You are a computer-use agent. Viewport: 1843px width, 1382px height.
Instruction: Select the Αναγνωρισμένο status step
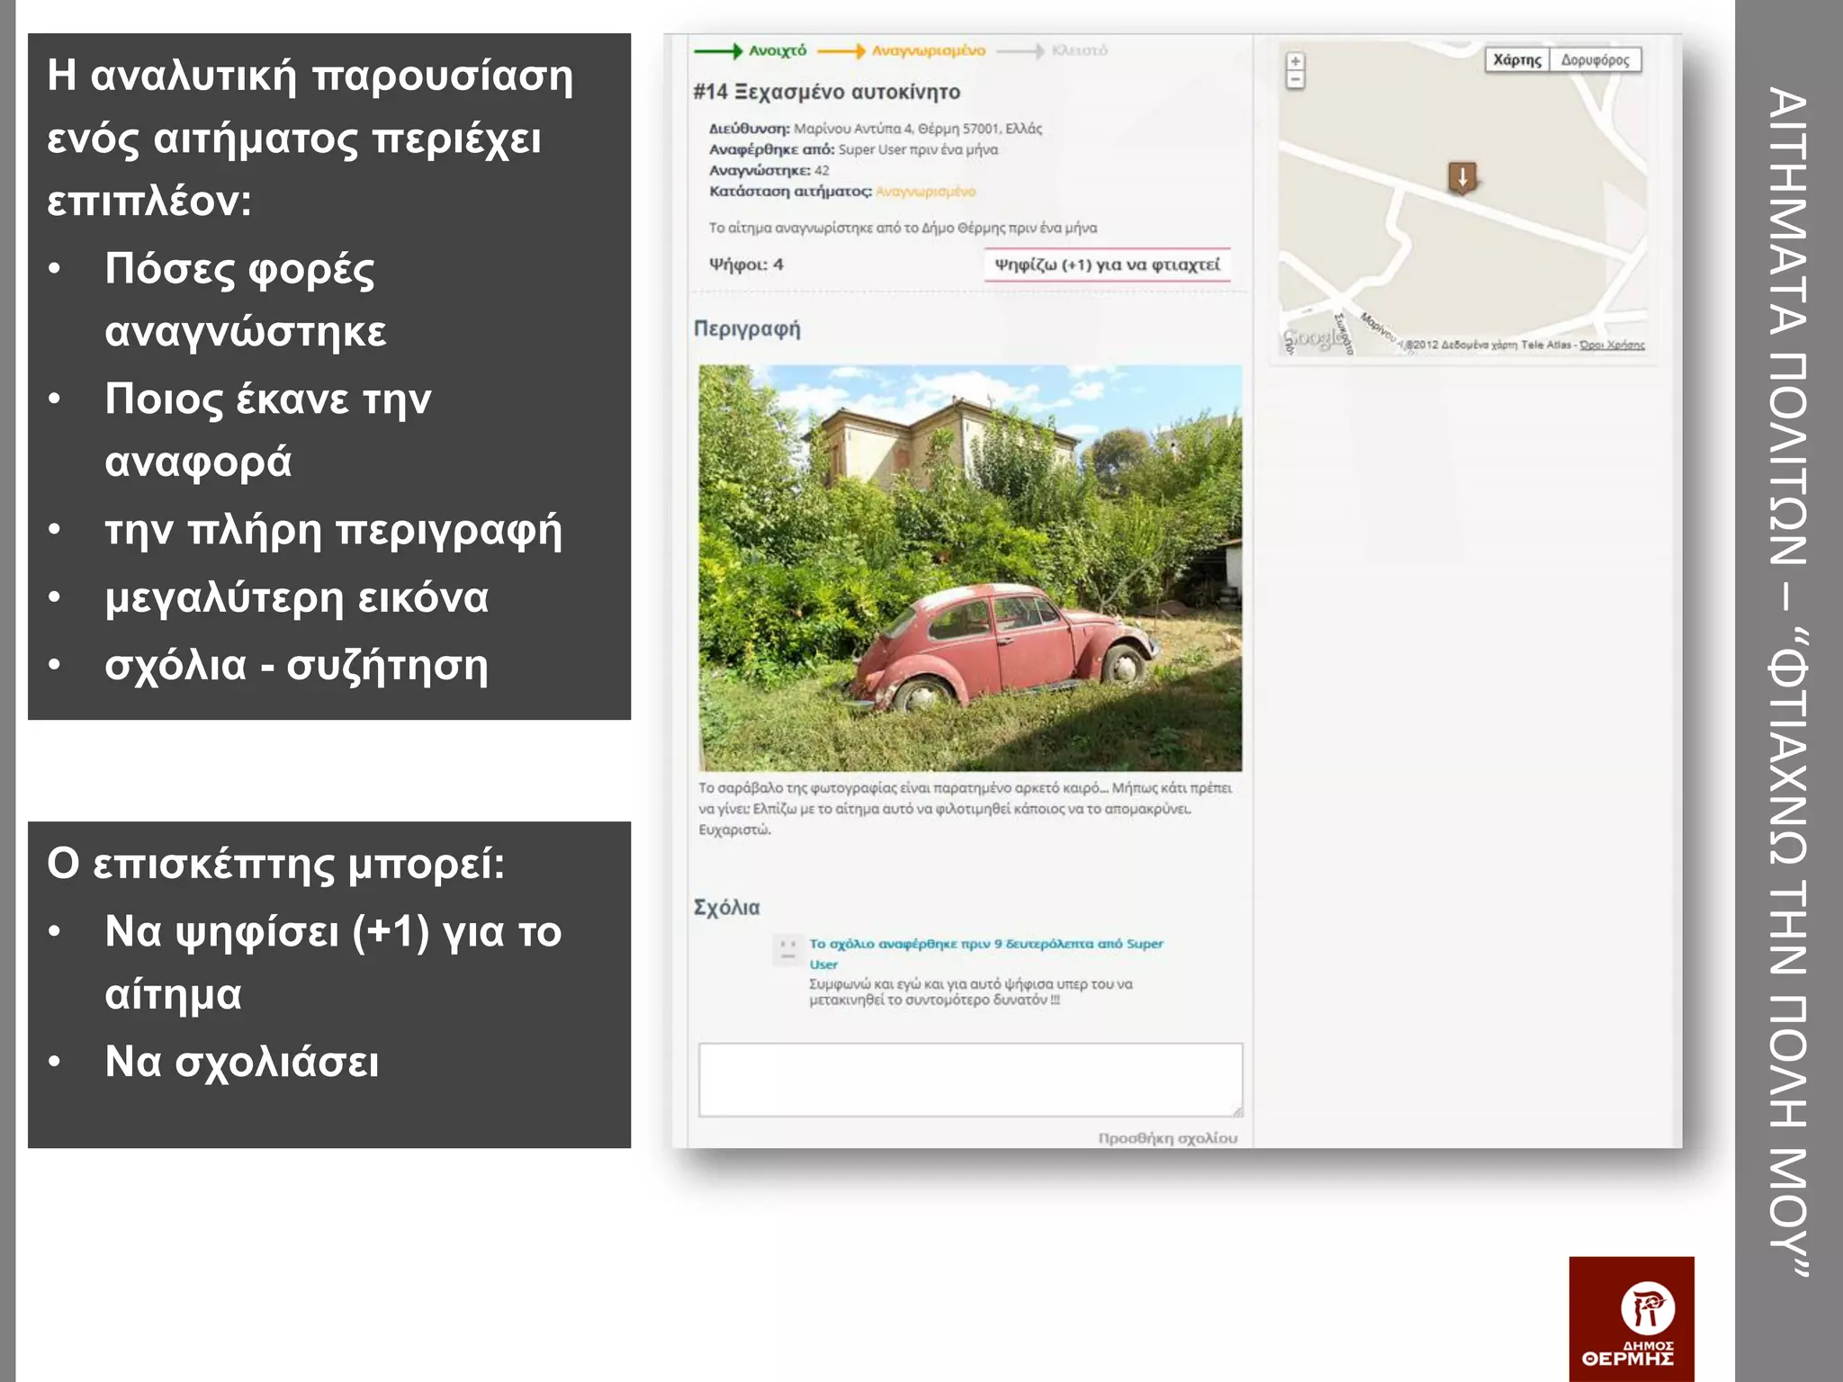click(928, 51)
